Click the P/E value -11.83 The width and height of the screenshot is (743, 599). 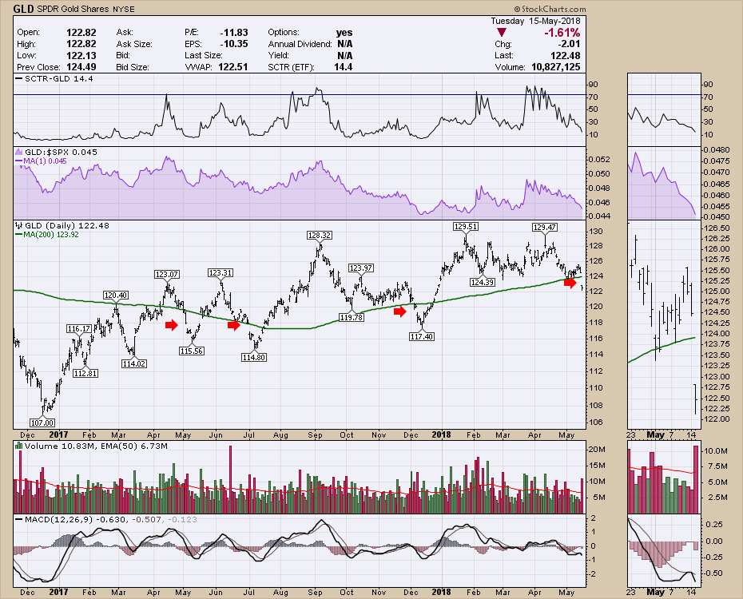234,32
